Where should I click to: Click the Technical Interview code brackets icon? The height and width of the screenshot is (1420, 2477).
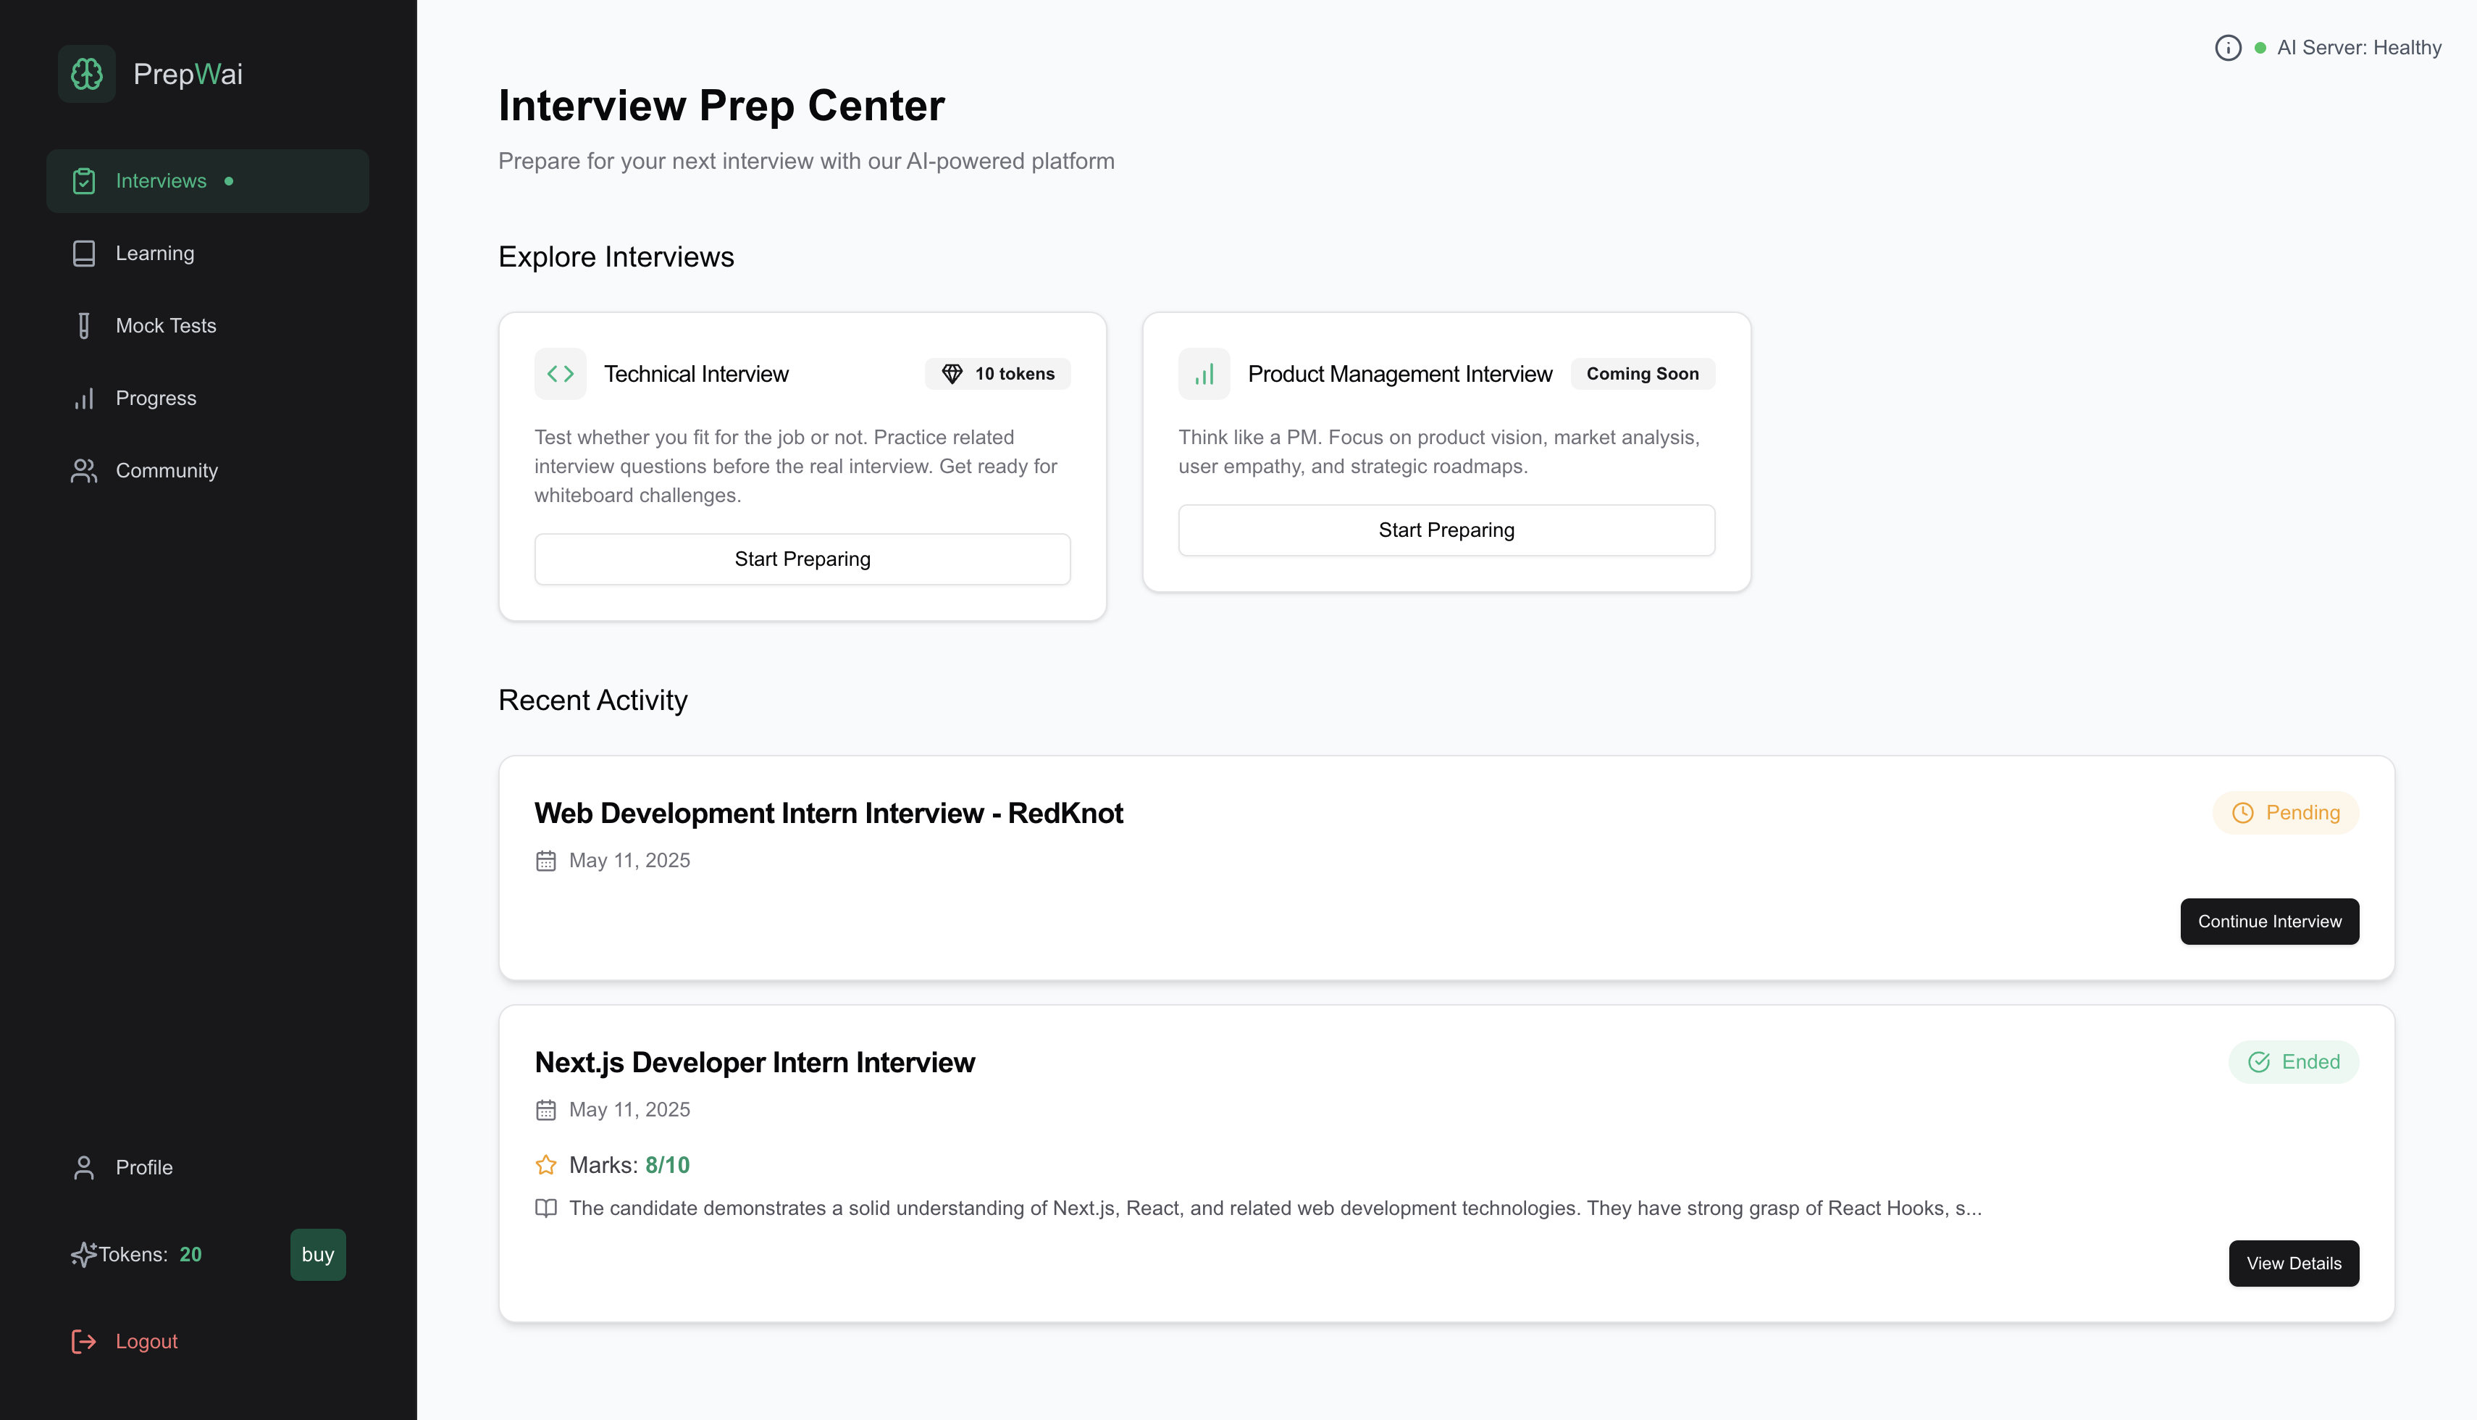560,374
